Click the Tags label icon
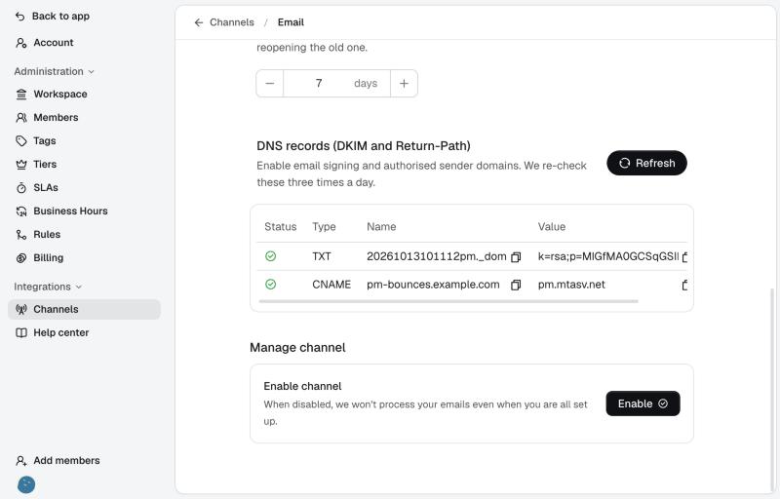The width and height of the screenshot is (780, 499). pos(21,140)
